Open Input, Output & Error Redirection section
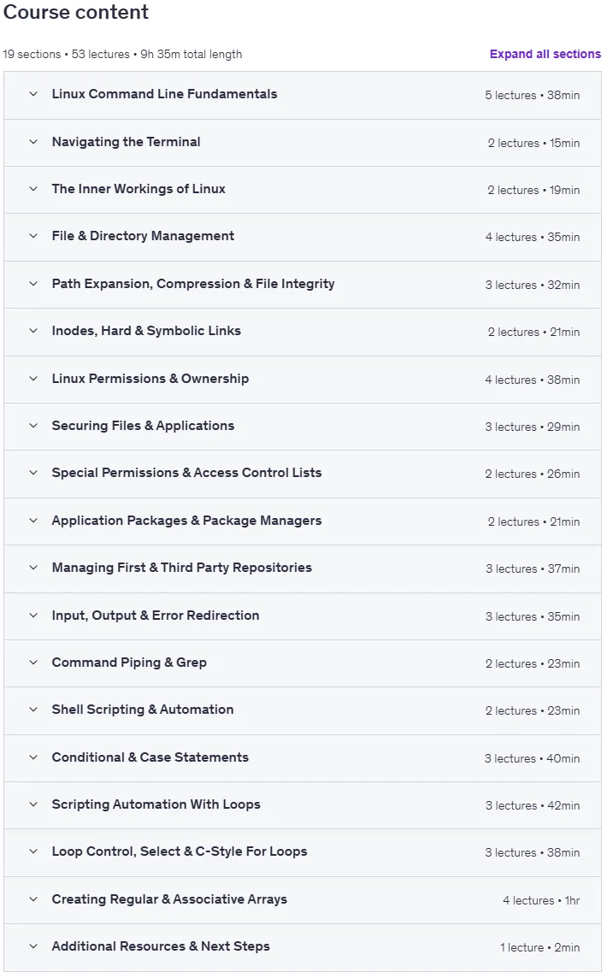The height and width of the screenshot is (978, 607). point(303,616)
